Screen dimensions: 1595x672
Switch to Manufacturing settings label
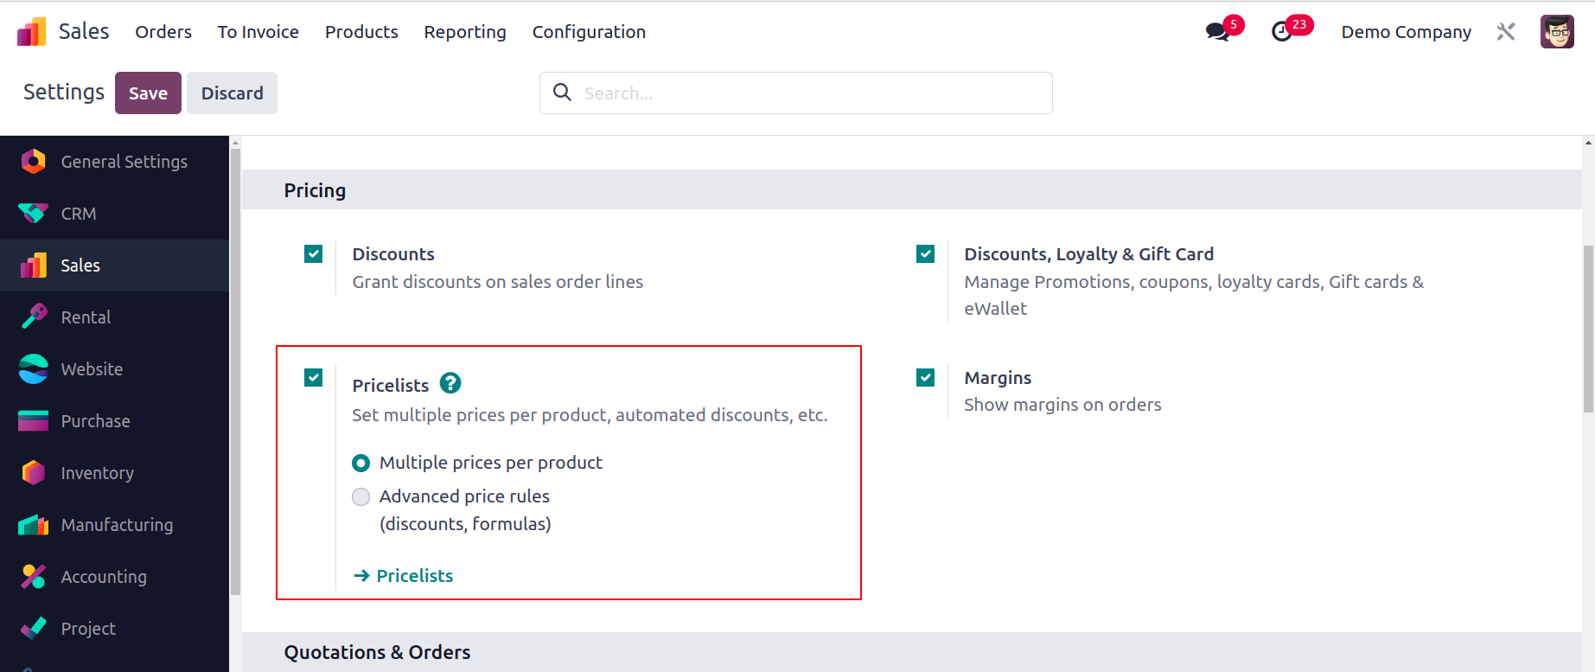click(117, 525)
